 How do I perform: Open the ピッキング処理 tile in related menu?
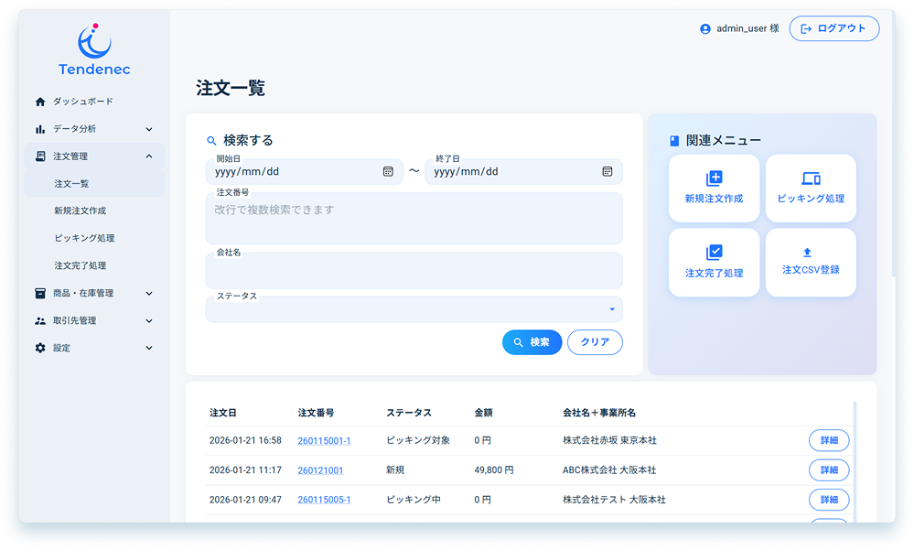(x=811, y=188)
